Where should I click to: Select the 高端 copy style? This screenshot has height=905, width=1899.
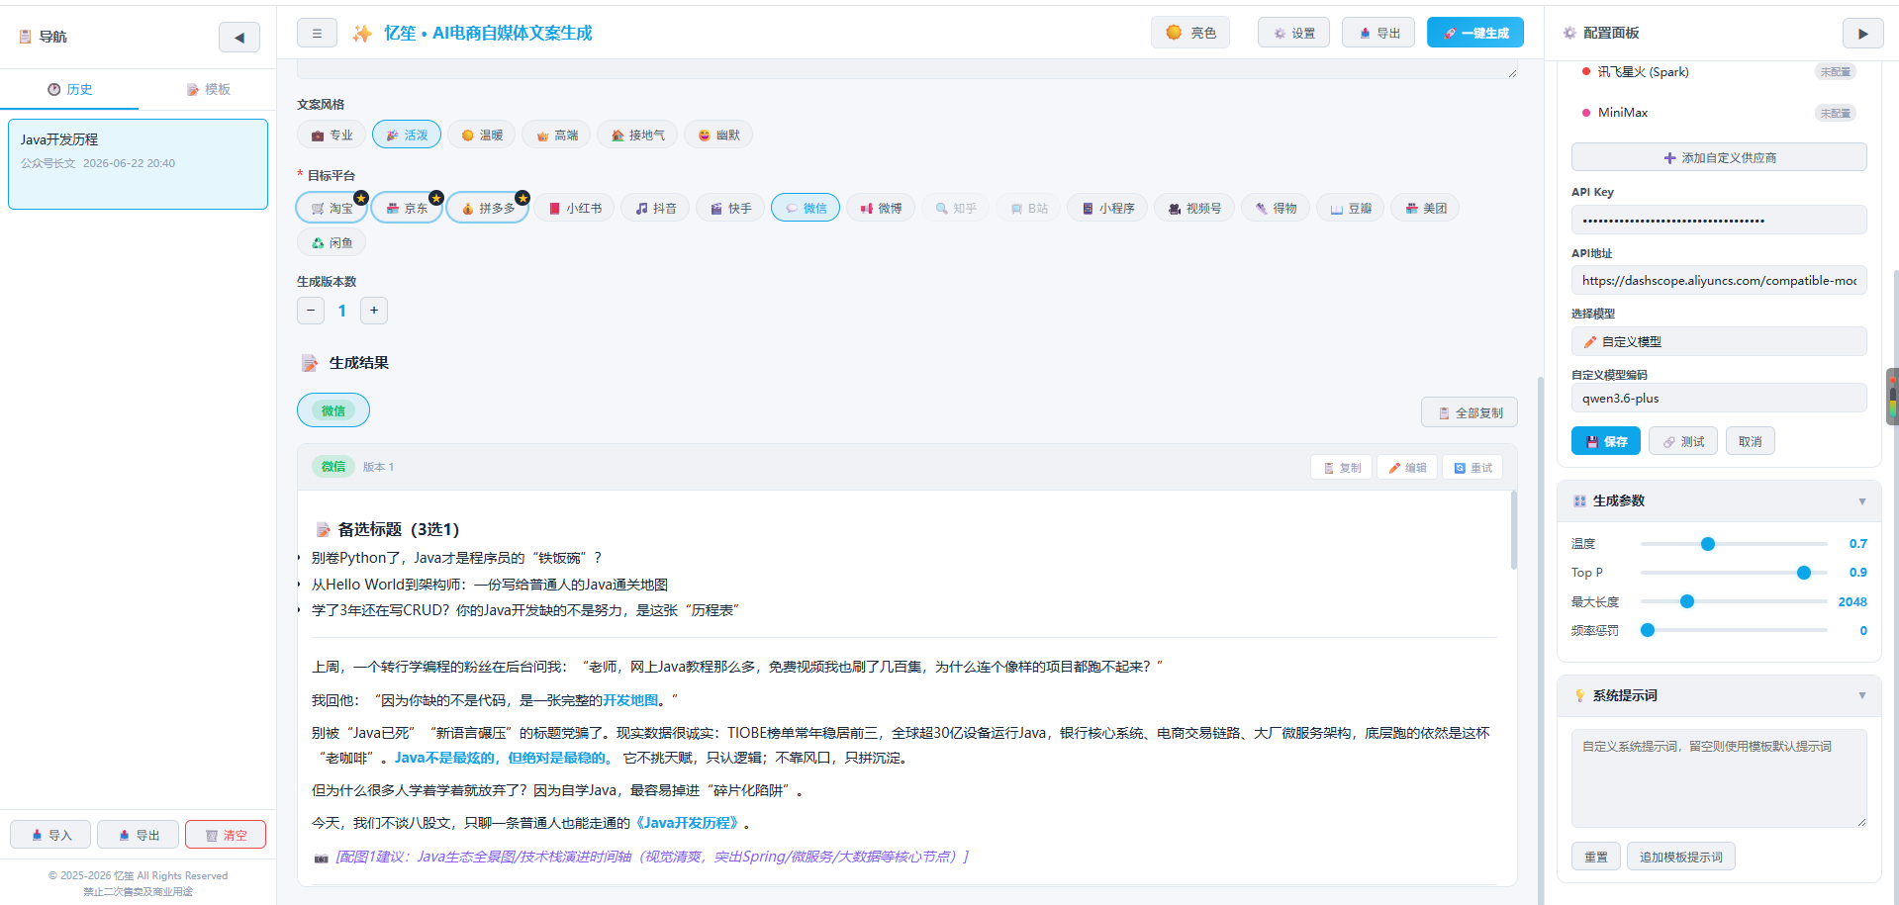point(556,135)
